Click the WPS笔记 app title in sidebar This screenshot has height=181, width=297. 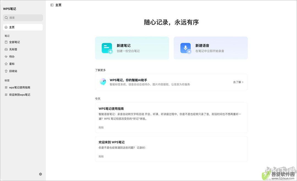click(x=9, y=9)
